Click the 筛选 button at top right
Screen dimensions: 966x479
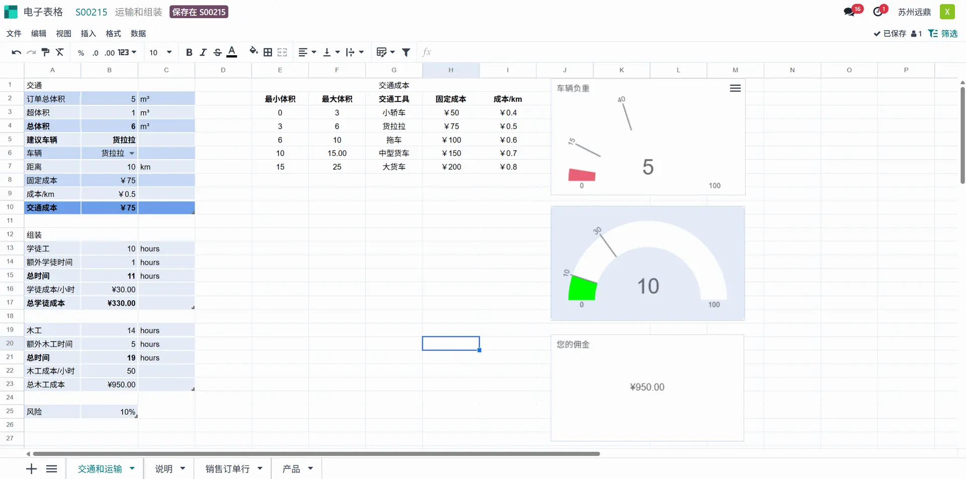[x=943, y=34]
